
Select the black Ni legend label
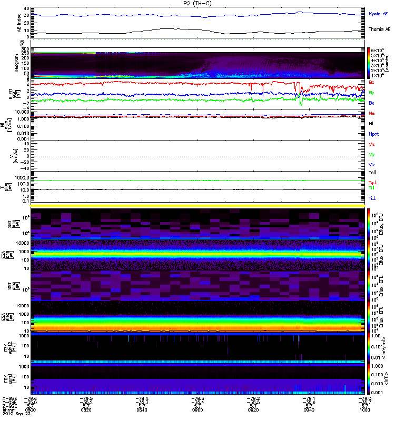click(371, 124)
